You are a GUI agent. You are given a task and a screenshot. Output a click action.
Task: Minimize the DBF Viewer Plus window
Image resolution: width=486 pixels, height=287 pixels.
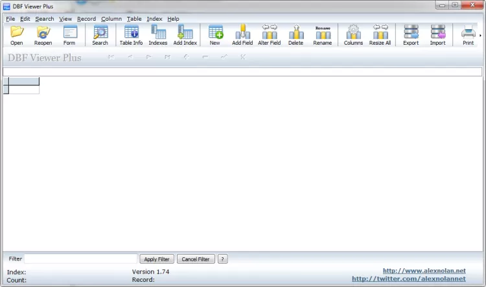point(443,5)
